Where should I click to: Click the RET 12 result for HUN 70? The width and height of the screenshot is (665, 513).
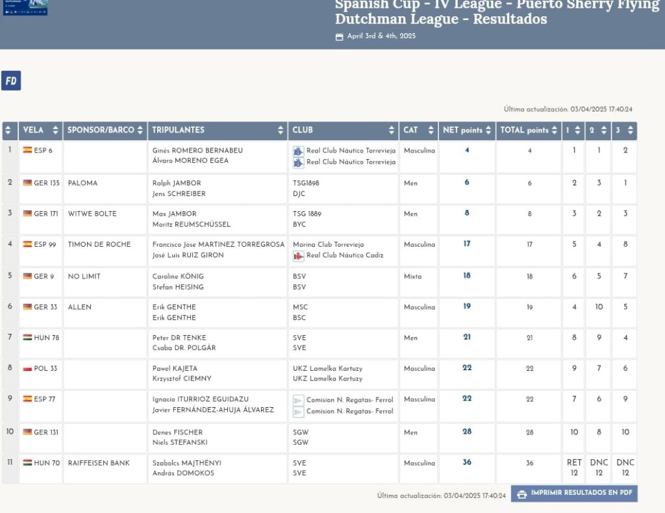pos(574,468)
